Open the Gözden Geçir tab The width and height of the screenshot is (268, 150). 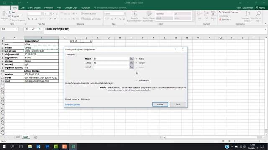[71, 7]
